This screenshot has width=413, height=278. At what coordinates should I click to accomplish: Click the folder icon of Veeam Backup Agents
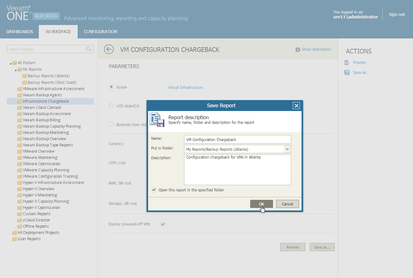click(x=20, y=95)
